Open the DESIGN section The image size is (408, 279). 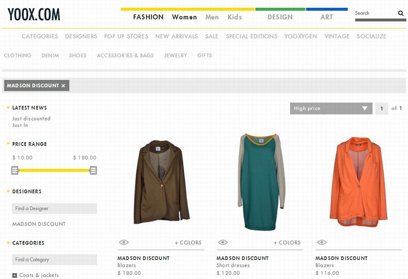pos(280,17)
